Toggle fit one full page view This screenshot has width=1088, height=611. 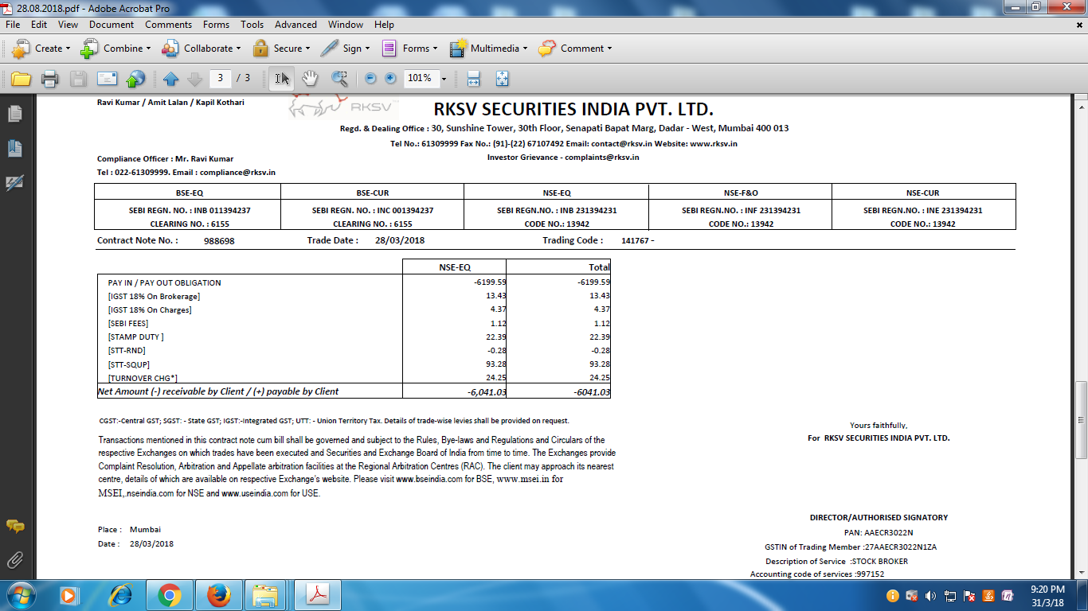click(502, 79)
